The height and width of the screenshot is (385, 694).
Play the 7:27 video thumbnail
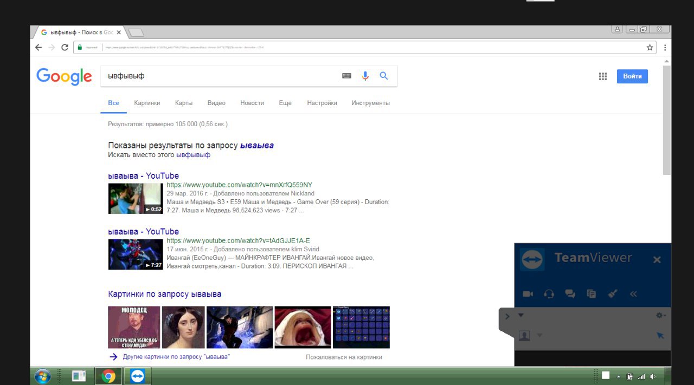coord(136,254)
